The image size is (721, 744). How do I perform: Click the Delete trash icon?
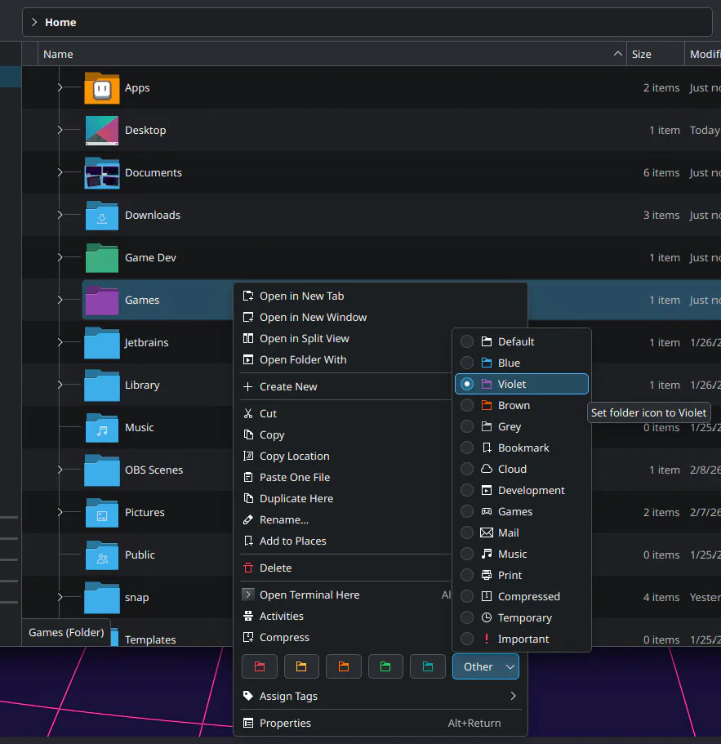click(x=248, y=568)
